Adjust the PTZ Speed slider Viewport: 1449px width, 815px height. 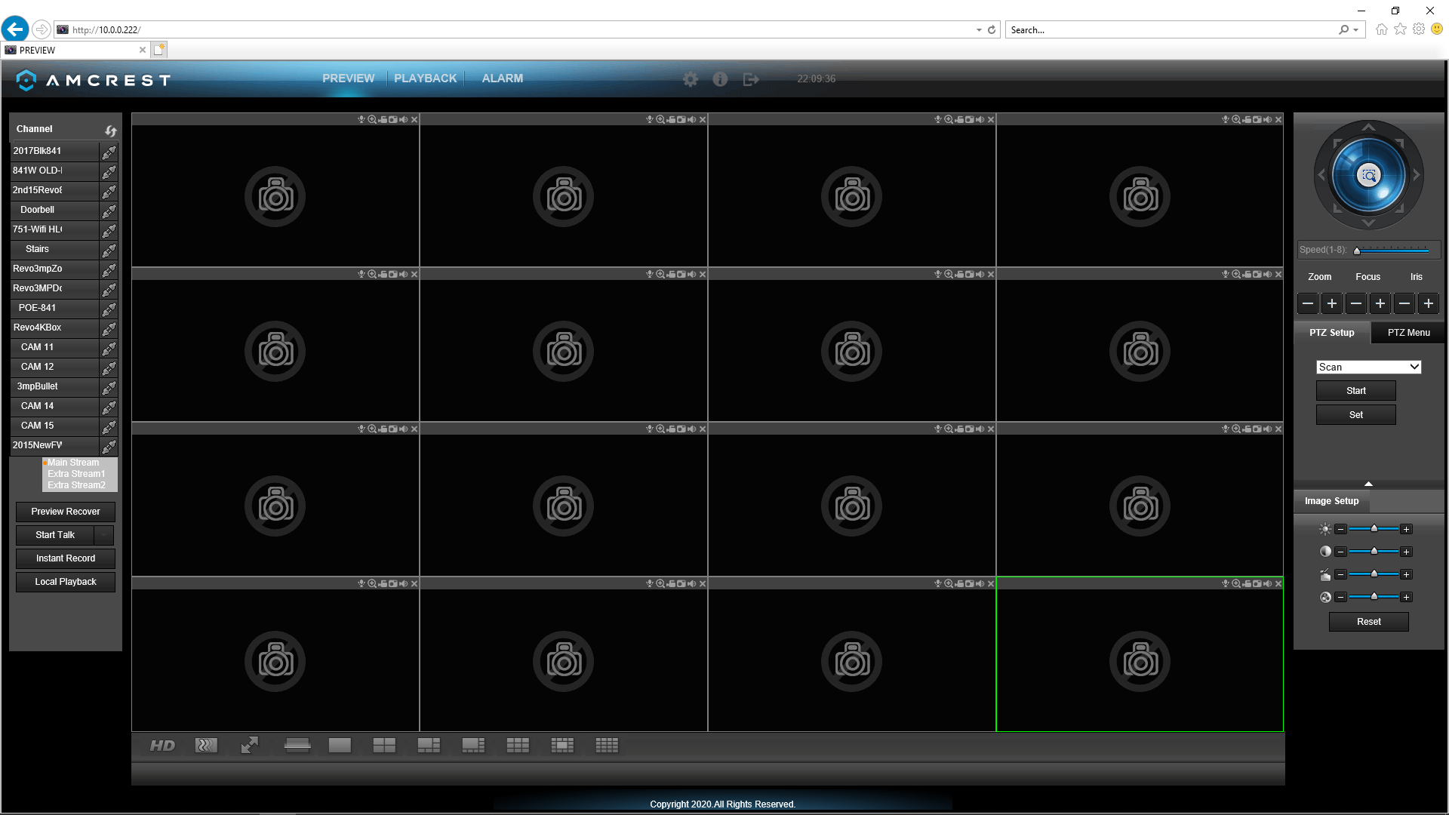pos(1392,250)
